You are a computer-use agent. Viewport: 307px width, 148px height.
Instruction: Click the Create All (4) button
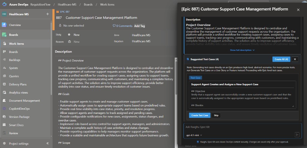click(x=281, y=59)
